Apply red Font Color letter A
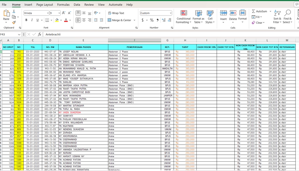The image size is (299, 171). 66,20
